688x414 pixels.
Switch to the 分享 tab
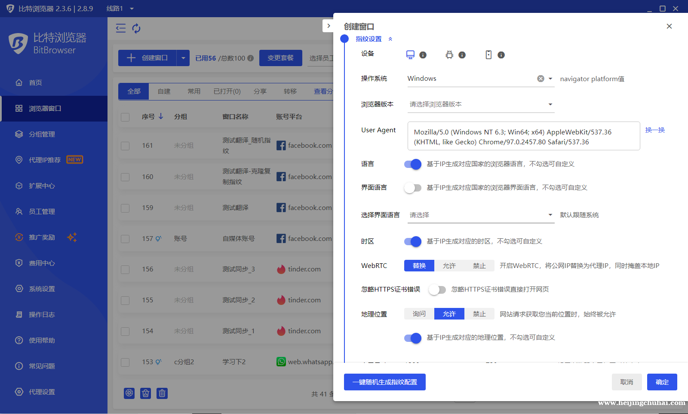[x=260, y=91]
